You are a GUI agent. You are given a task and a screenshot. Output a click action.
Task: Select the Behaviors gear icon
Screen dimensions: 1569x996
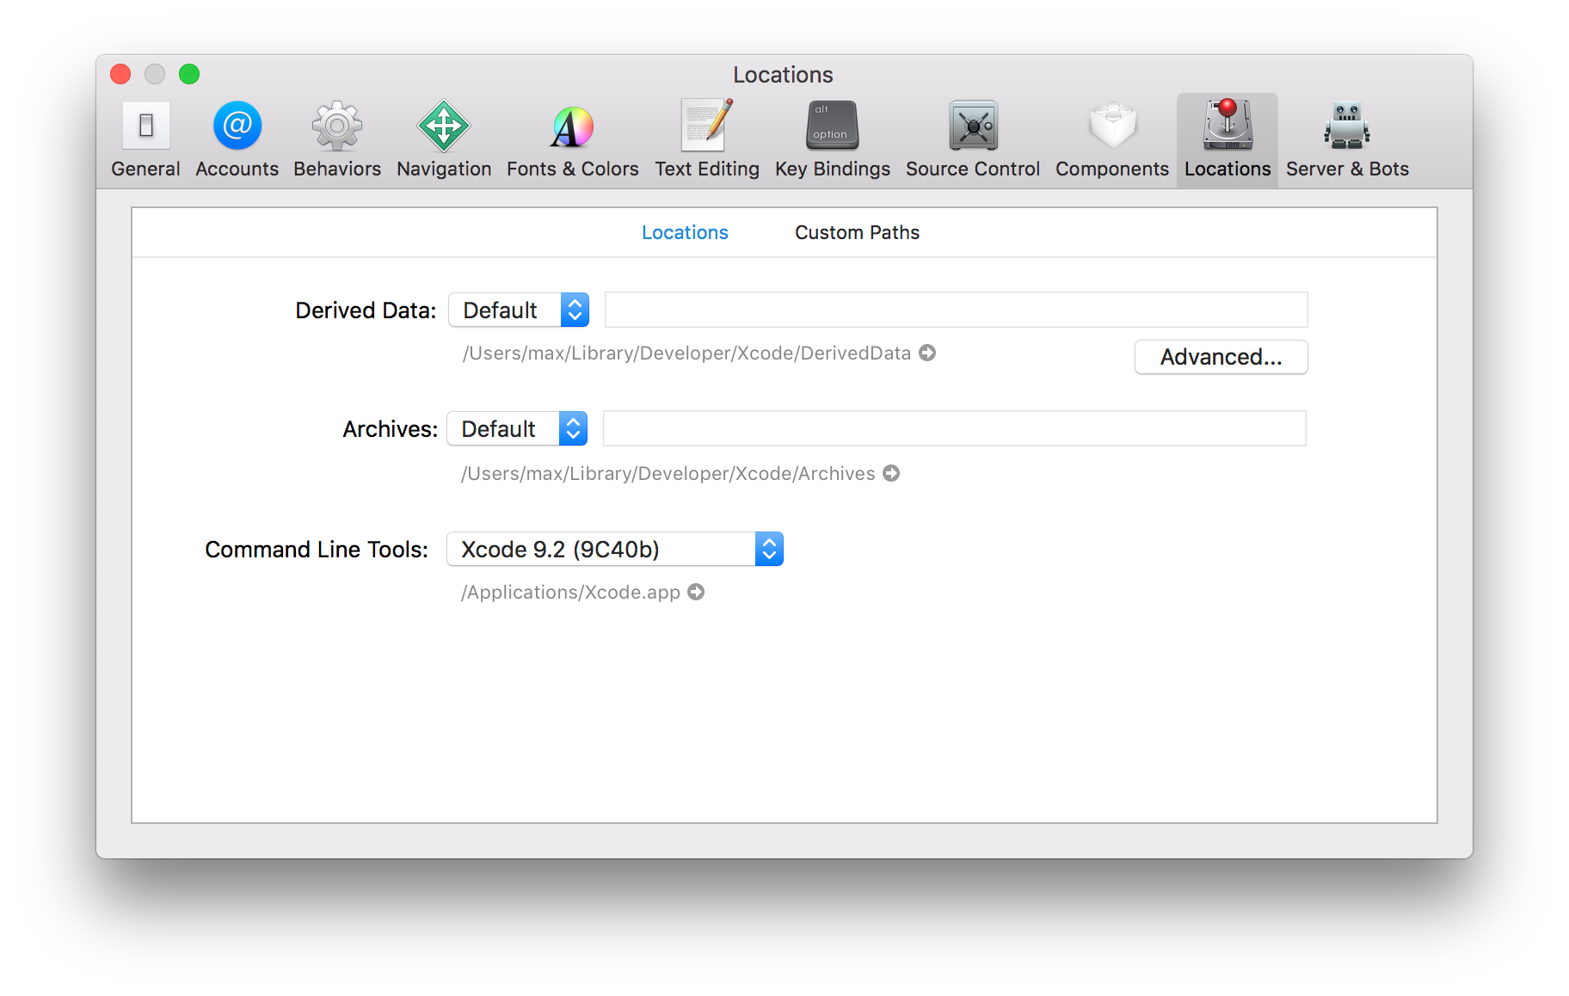coord(336,127)
